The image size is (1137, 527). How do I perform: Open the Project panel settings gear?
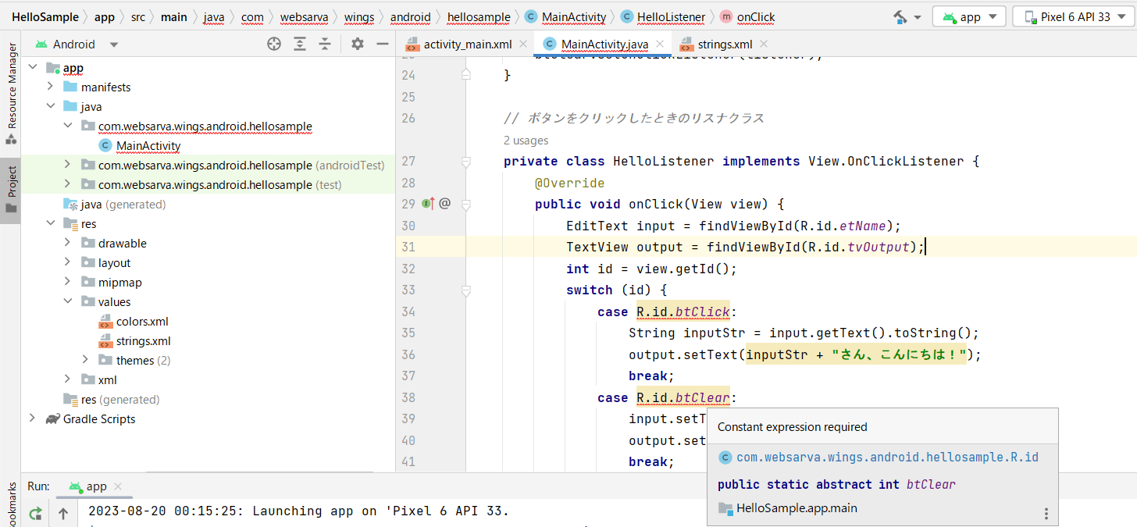click(357, 44)
